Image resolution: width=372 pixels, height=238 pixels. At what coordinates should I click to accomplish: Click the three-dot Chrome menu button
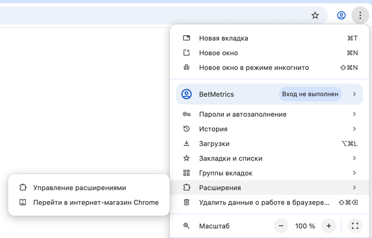pos(360,15)
